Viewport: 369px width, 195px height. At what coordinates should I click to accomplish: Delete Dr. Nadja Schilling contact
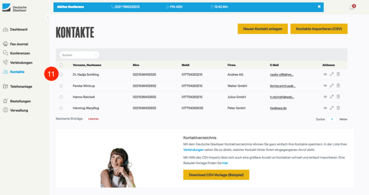point(338,74)
